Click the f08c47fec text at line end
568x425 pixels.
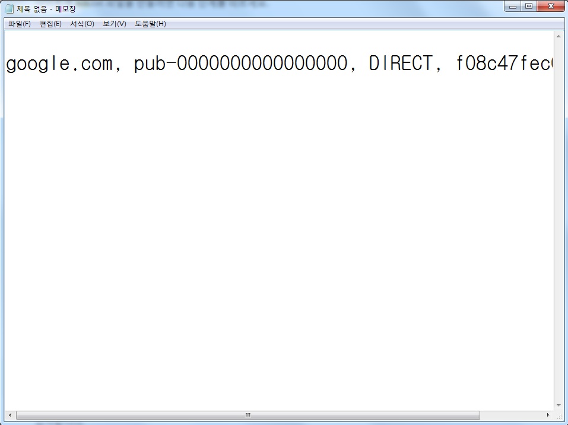[504, 63]
